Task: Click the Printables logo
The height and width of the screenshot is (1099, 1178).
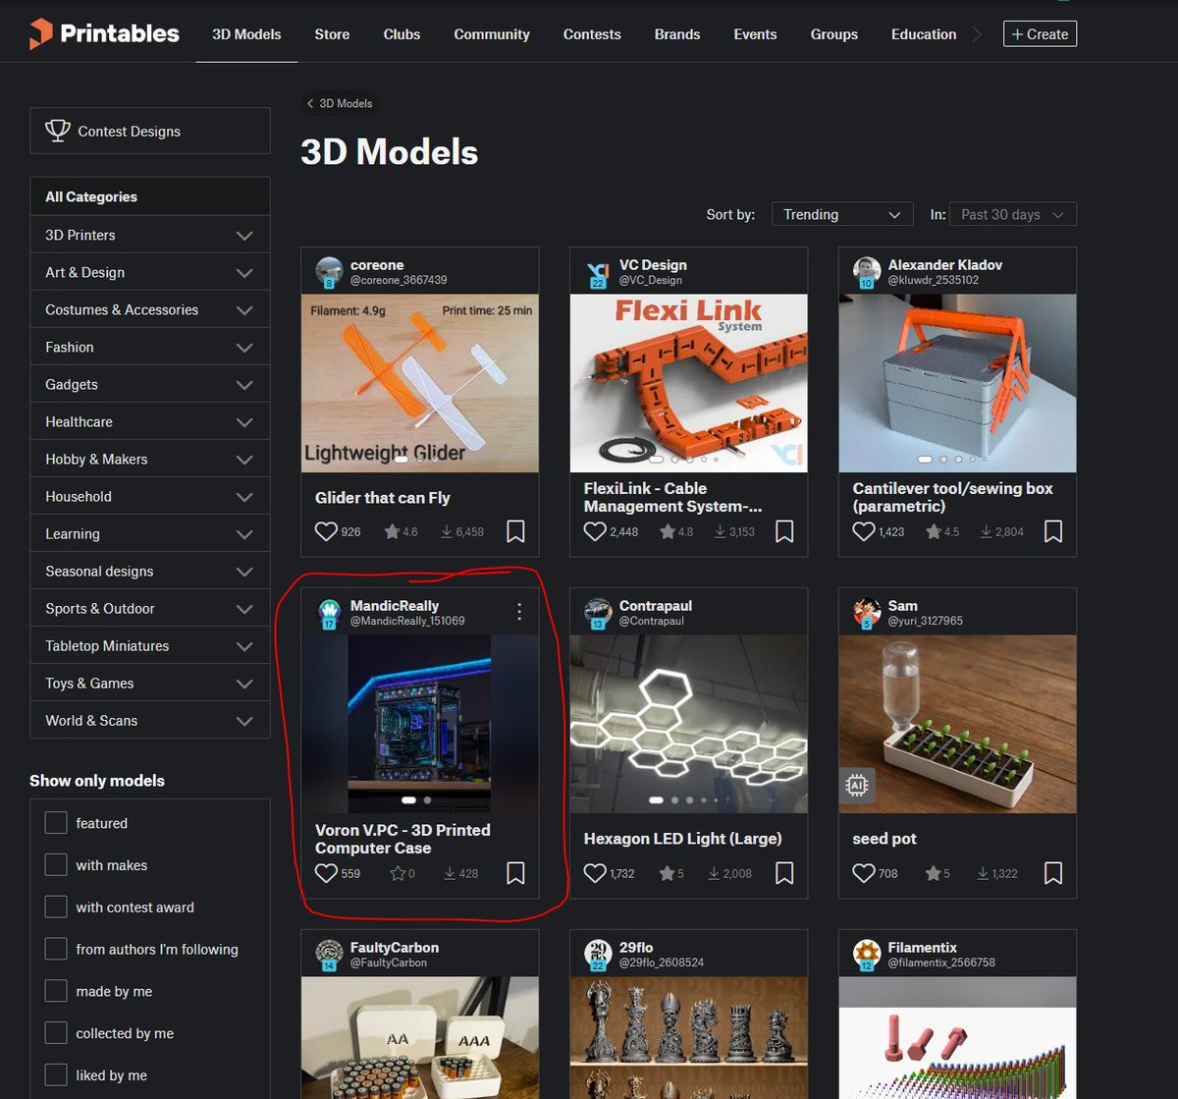Action: coord(103,33)
